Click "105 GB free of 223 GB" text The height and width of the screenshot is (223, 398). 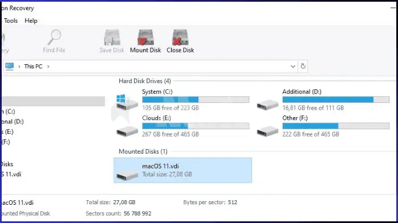(x=170, y=108)
